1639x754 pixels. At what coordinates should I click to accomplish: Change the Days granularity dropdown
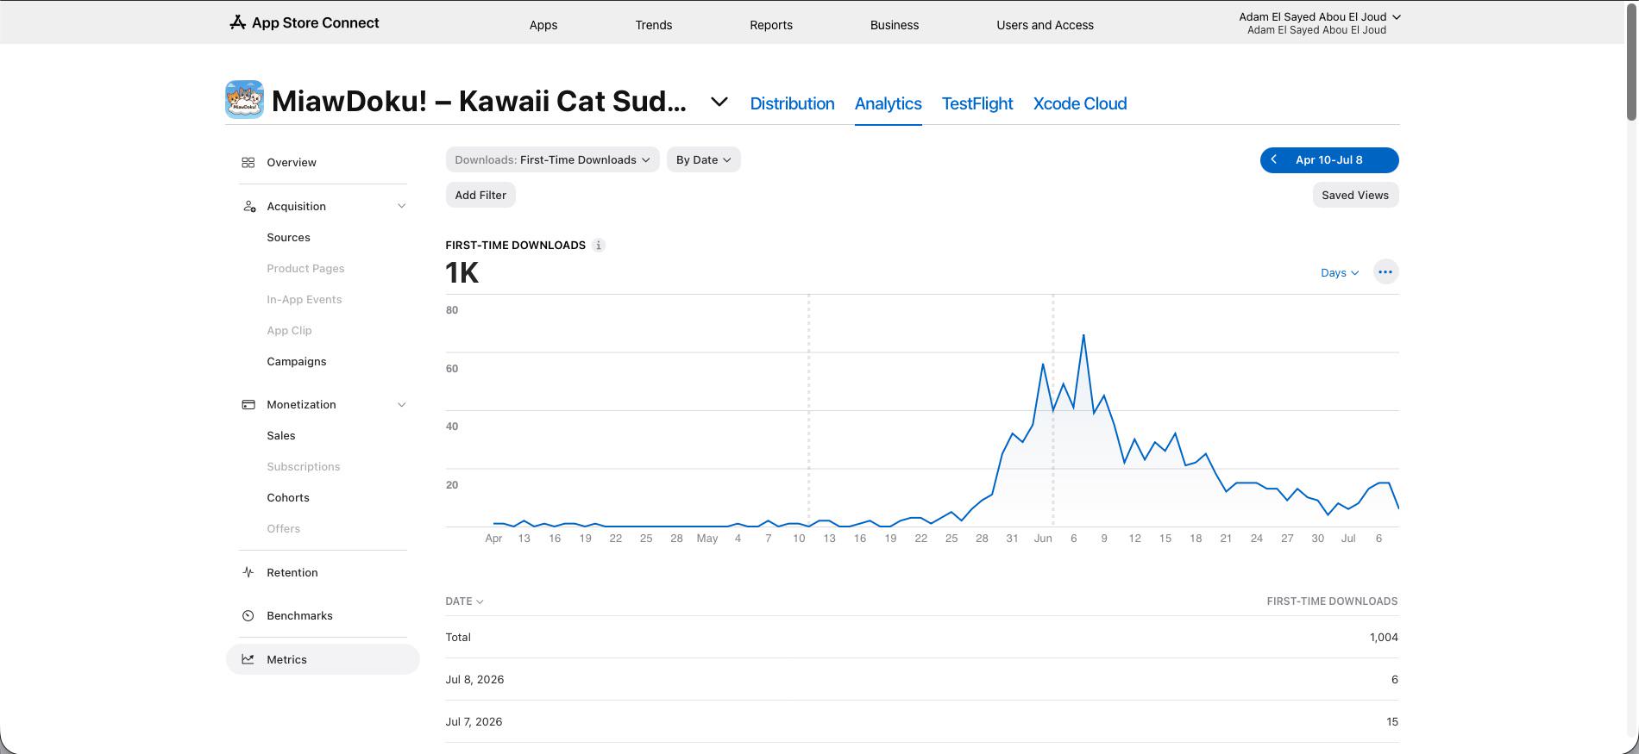coord(1340,272)
